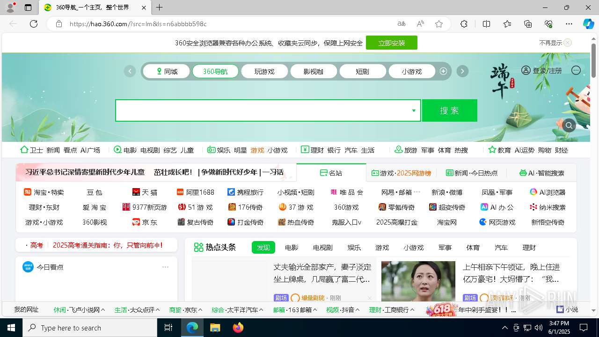Open Task View on taskbar

tap(168, 328)
